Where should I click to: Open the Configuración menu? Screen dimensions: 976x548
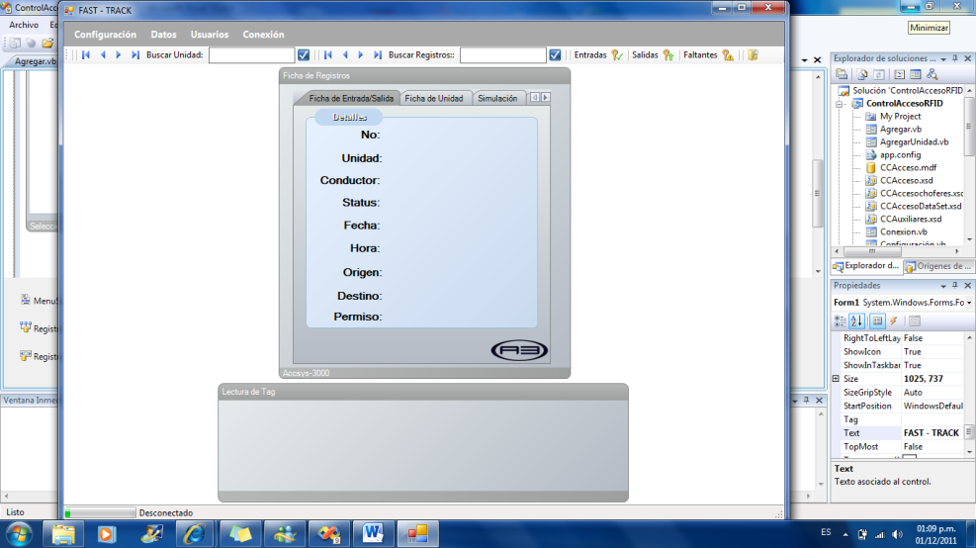105,35
